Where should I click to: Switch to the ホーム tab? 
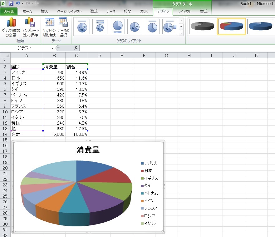[27, 12]
